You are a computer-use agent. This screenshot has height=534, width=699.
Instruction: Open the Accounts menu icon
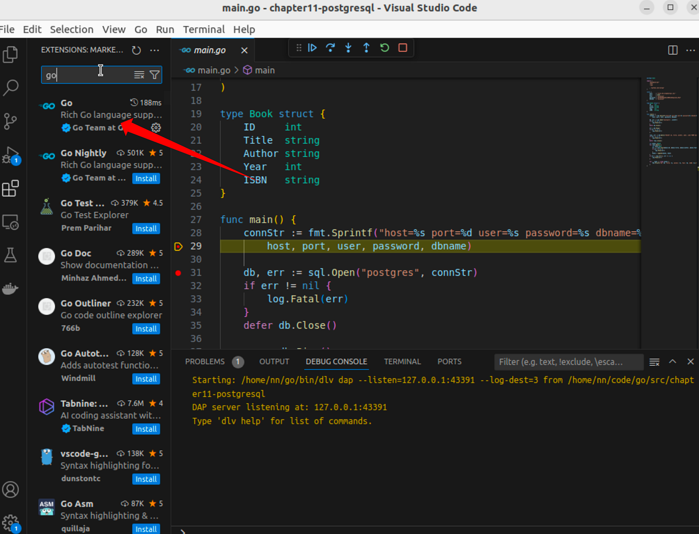click(10, 490)
